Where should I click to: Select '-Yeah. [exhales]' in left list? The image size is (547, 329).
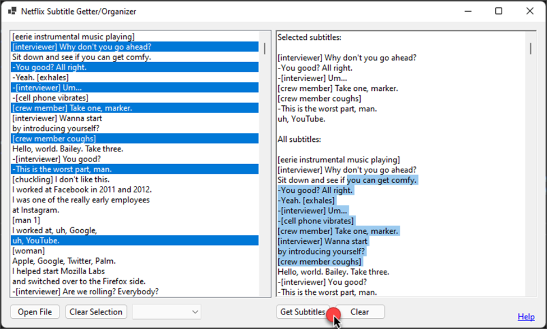[135, 77]
